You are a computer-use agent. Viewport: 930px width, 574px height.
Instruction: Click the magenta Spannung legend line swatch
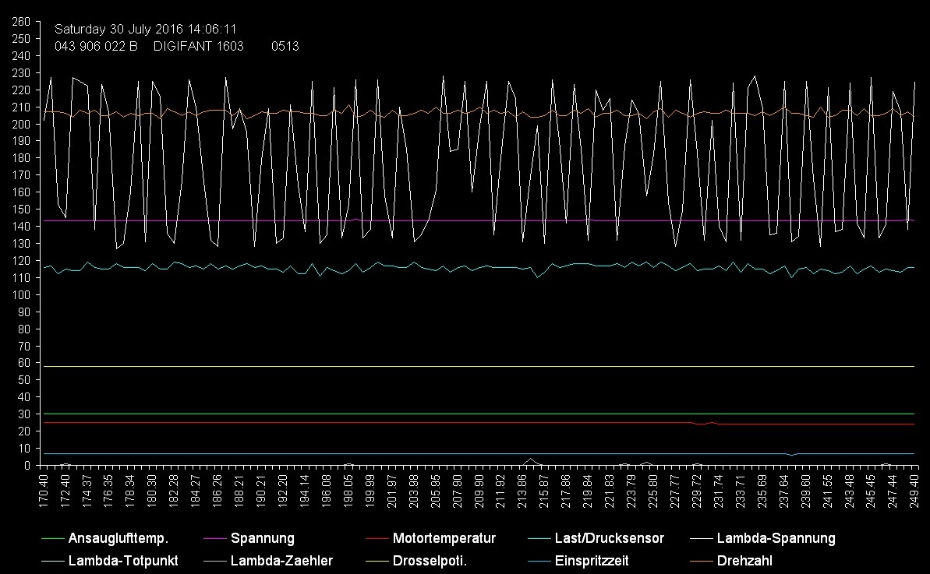pyautogui.click(x=214, y=538)
